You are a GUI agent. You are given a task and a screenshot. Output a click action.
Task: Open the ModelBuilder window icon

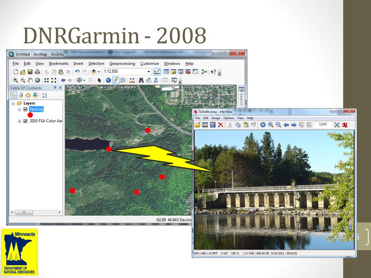[204, 72]
